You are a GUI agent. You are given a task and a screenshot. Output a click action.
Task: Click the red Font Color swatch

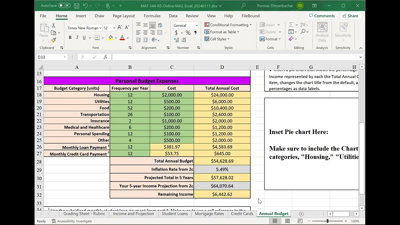[122, 38]
